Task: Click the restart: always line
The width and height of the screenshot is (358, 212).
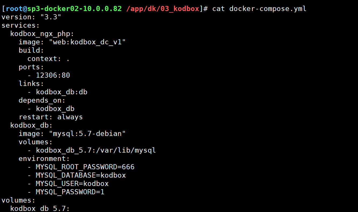Action: tap(51, 117)
